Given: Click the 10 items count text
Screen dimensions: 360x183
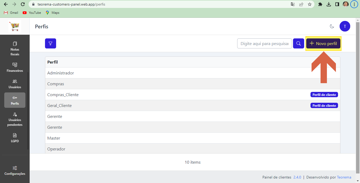Looking at the screenshot, I should click(x=193, y=162).
